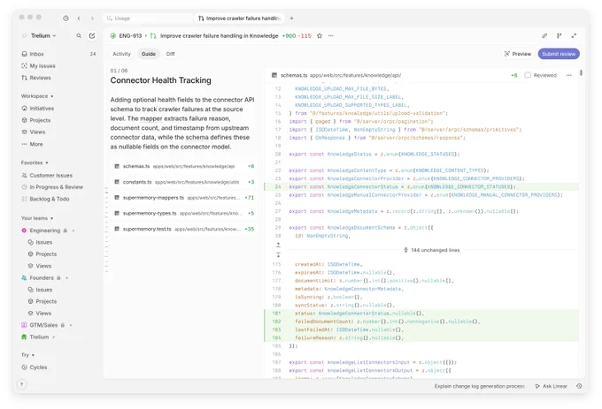Click the Preview button
The width and height of the screenshot is (602, 409).
pos(518,54)
